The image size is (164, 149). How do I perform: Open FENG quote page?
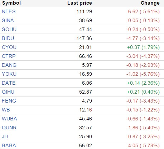pos(9,101)
